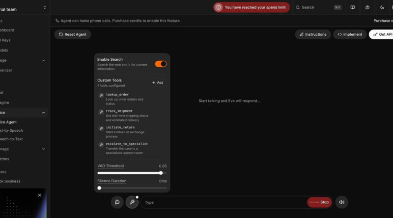The image size is (393, 218).
Task: Click the Silence Duration slider handle
Action: tap(99, 188)
